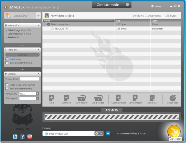Sort by the Name column header
Image resolution: width=186 pixels, height=143 pixels.
point(78,20)
